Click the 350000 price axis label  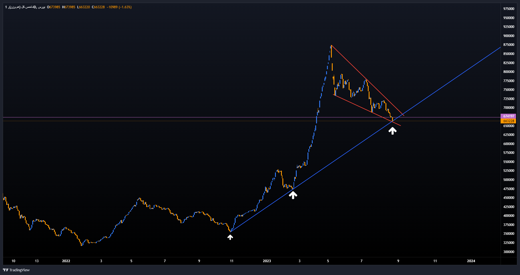click(509, 234)
